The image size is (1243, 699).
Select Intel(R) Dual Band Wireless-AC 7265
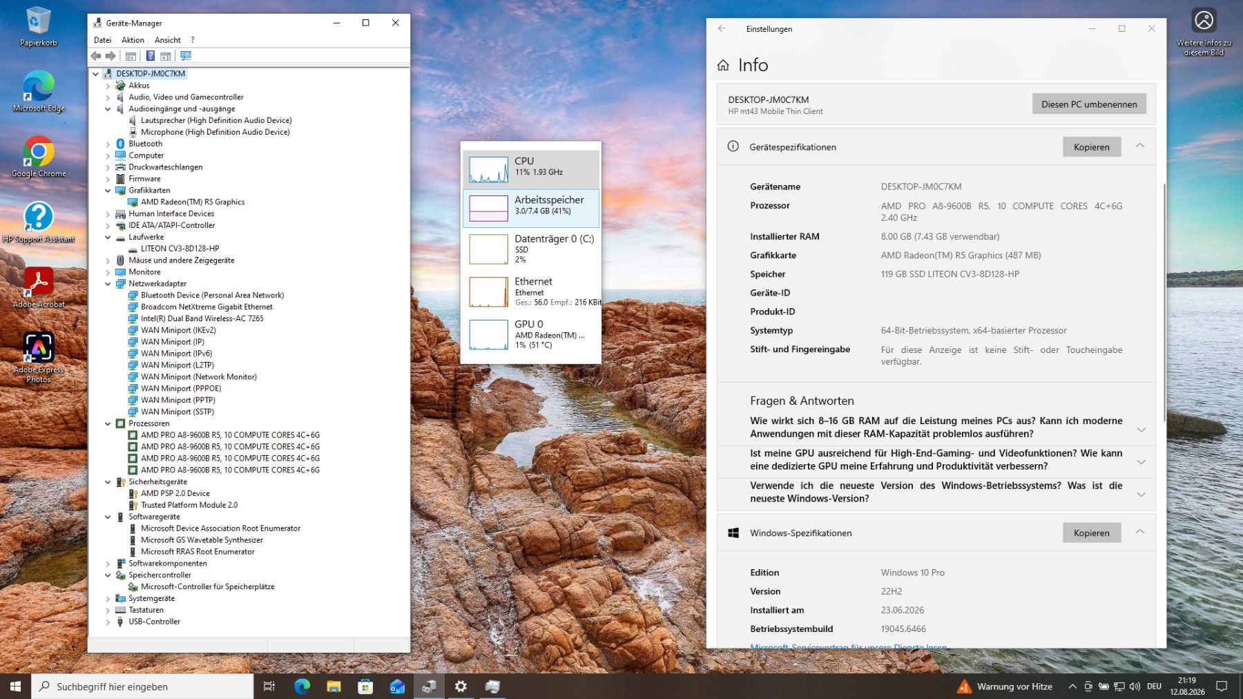point(202,318)
